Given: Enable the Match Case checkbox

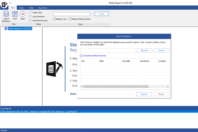Looking at the screenshot, I should click(54, 19).
